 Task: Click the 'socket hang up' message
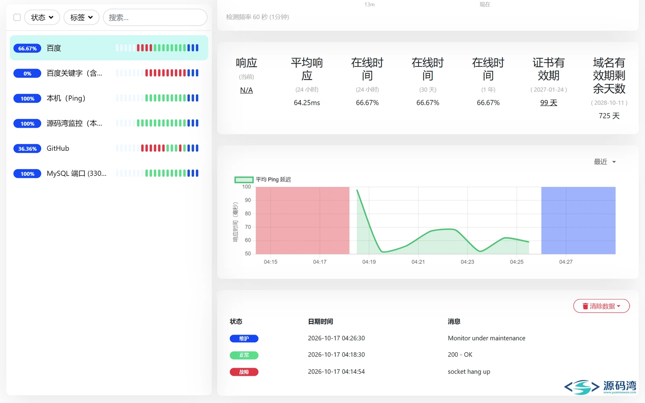pos(469,372)
